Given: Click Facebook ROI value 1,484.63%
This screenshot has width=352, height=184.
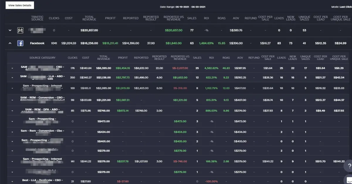Looking at the screenshot, I should (x=207, y=43).
